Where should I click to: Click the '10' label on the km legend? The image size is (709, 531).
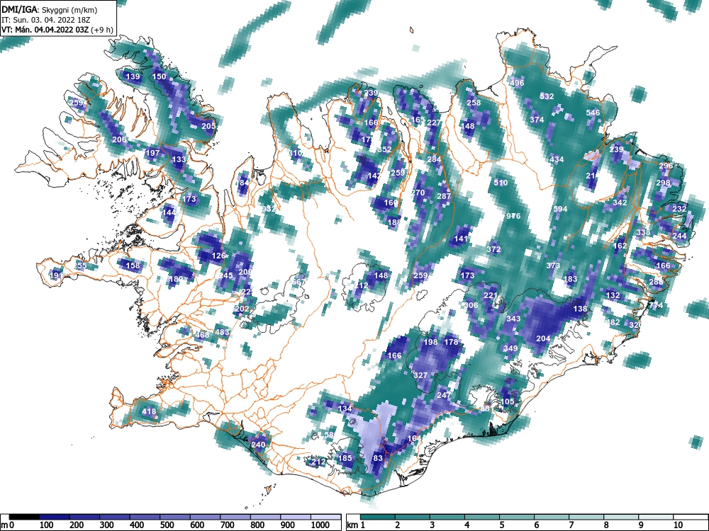(678, 525)
